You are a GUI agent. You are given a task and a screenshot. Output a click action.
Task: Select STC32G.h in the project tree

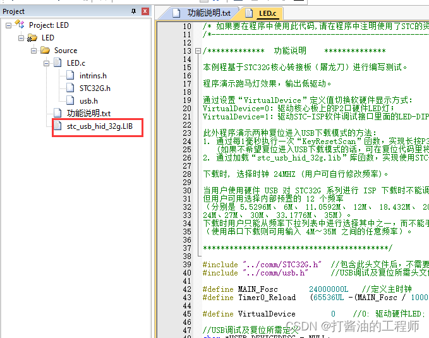95,88
